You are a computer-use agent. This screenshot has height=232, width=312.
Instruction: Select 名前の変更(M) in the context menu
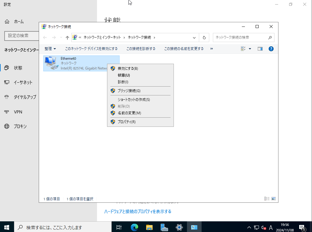click(129, 113)
